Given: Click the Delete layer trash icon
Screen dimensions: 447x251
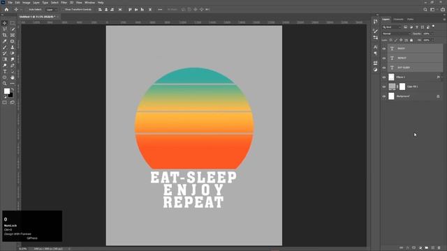Looking at the screenshot, I should click(439, 248).
